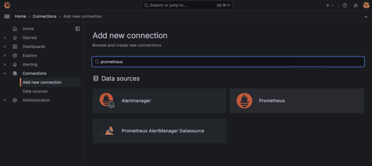Click the Prometheus flame logo
The image size is (372, 166).
coord(244,101)
